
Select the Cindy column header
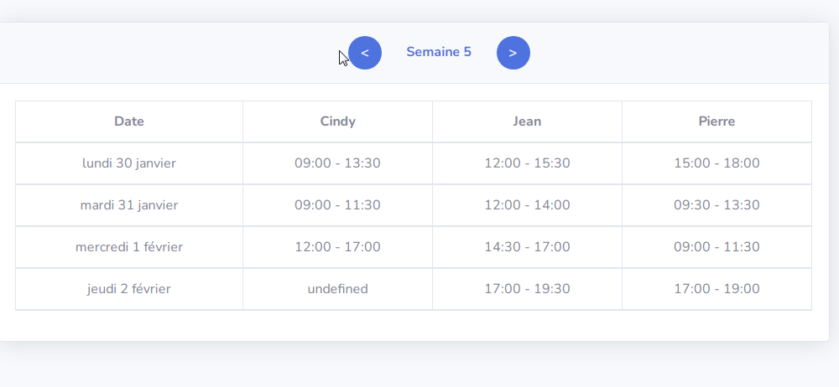(x=337, y=121)
